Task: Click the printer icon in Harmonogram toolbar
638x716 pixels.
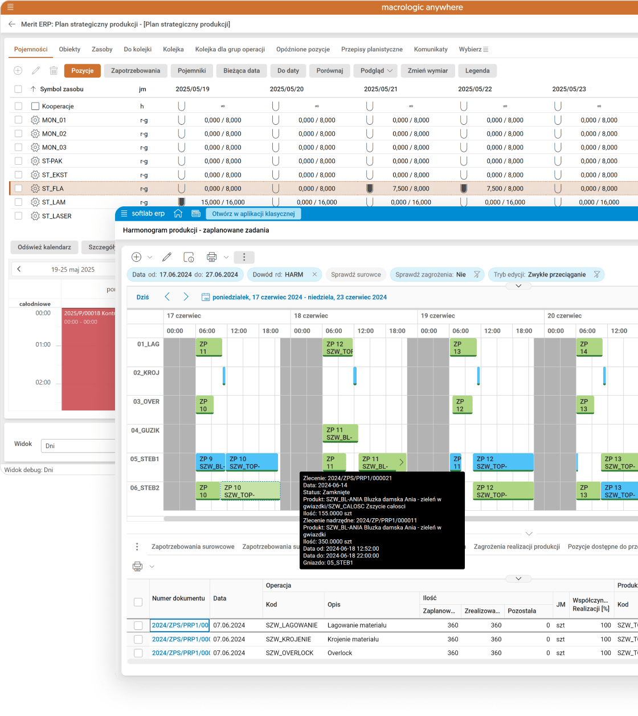Action: pyautogui.click(x=211, y=257)
